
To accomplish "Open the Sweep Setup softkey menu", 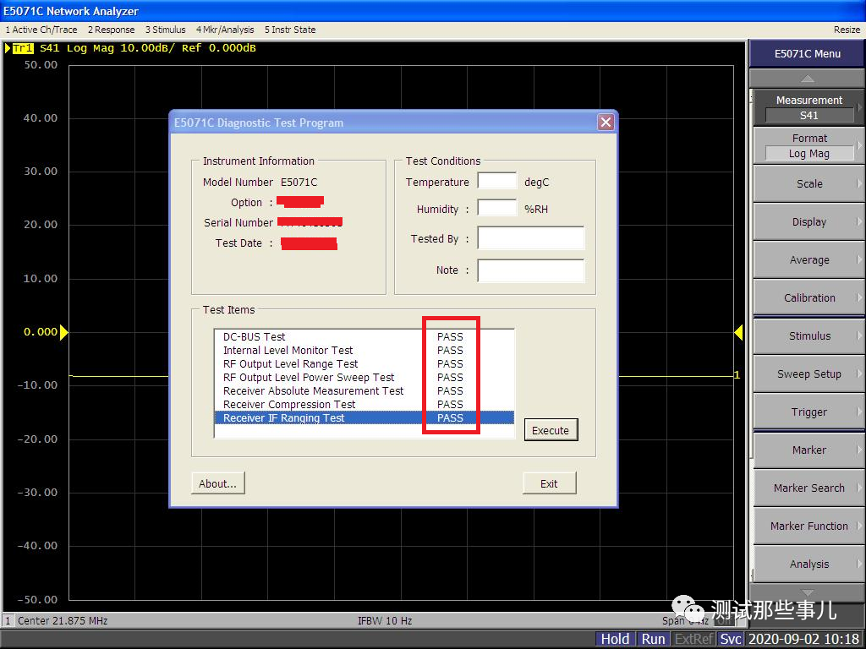I will [x=808, y=374].
